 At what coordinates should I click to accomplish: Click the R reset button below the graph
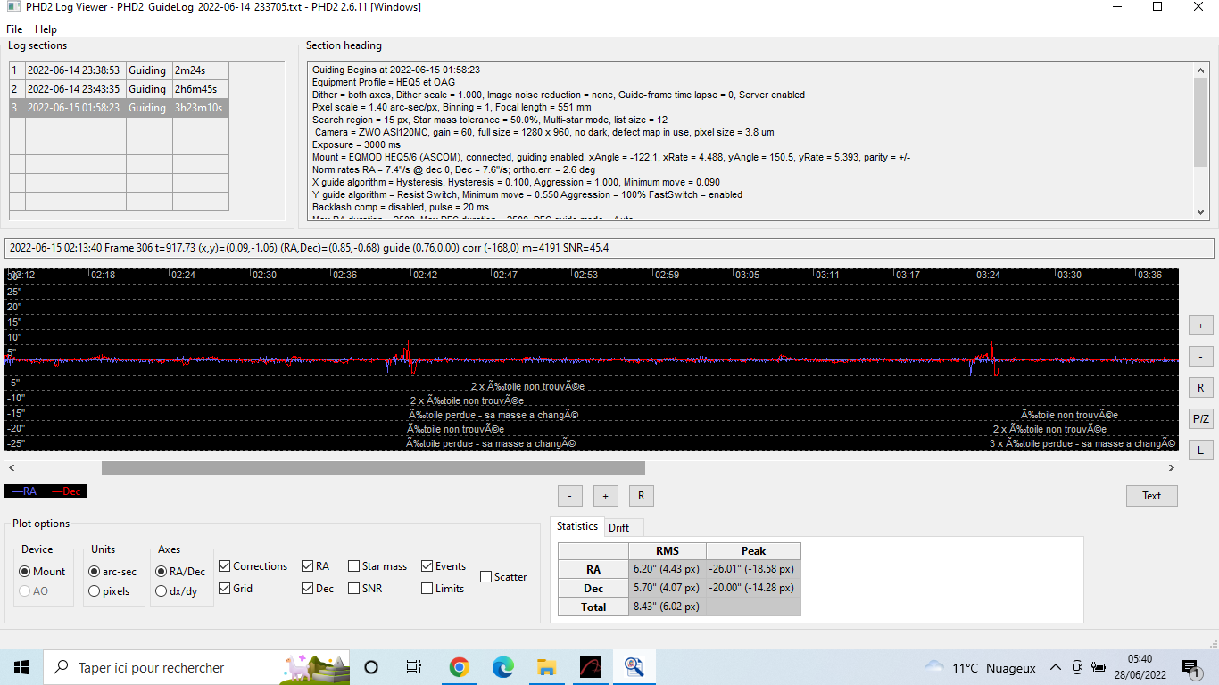click(x=641, y=496)
